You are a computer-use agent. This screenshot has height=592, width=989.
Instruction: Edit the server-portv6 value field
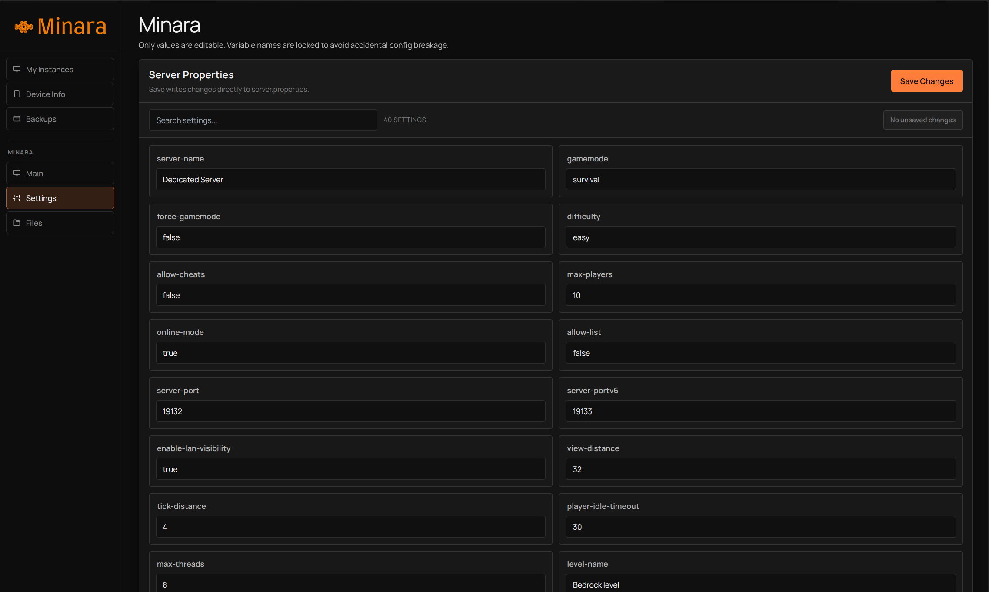tap(761, 411)
